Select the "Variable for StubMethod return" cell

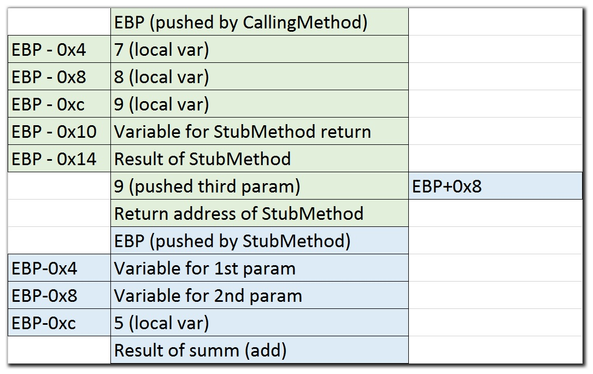pyautogui.click(x=259, y=132)
